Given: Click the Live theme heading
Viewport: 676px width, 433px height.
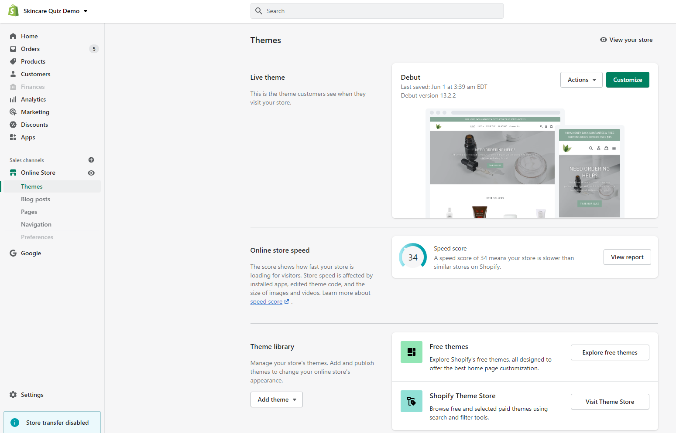Looking at the screenshot, I should [268, 78].
